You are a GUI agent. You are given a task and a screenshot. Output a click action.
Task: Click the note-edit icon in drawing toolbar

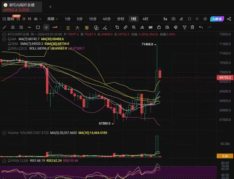click(167, 27)
